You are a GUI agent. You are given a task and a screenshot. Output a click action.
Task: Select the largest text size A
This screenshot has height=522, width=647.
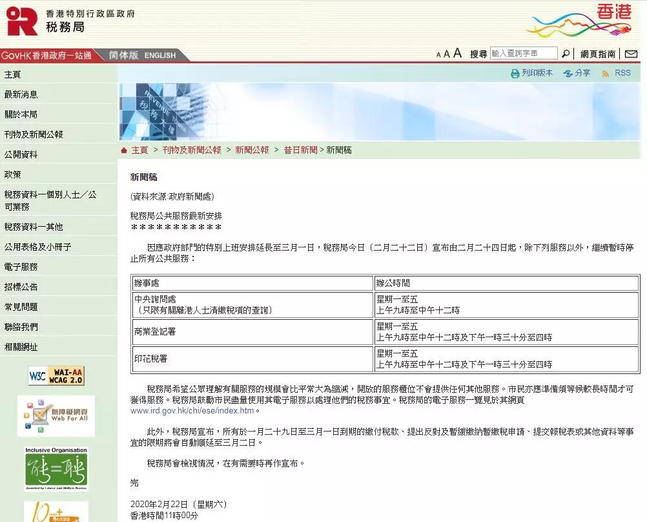coord(457,54)
